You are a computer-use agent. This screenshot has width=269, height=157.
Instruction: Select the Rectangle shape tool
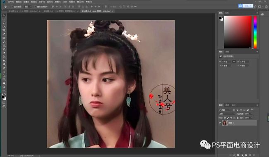coord(4,79)
